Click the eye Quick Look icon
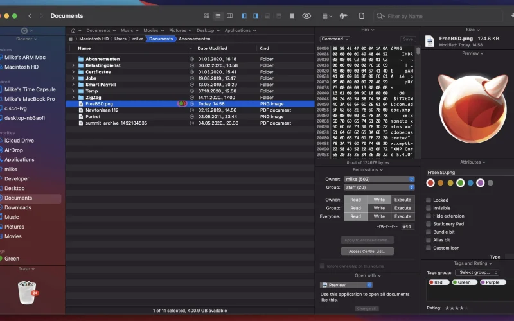 click(306, 15)
